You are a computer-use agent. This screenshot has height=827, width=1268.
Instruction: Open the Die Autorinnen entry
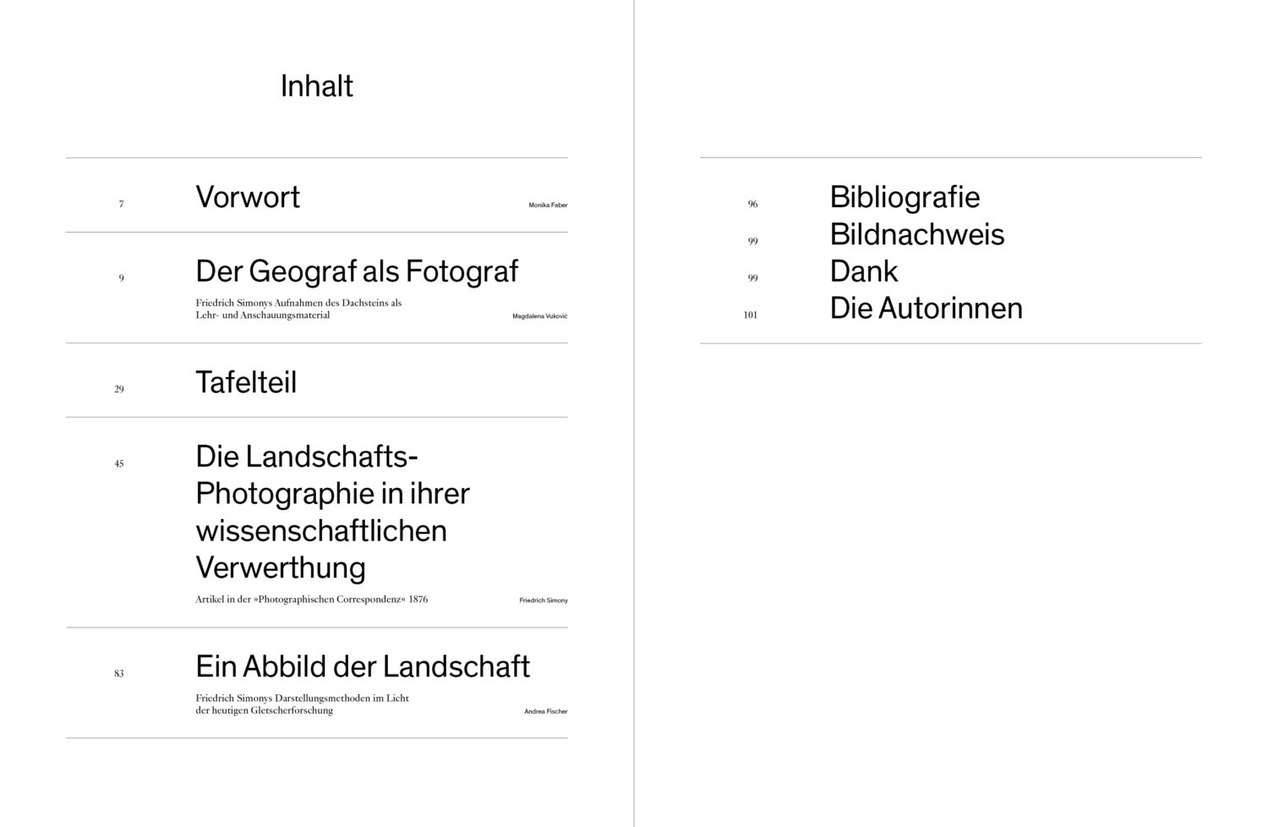[926, 308]
